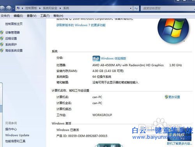Viewport: 195px width, 147px height.
Task: Open the 帮助(H) menu
Action: (58, 16)
